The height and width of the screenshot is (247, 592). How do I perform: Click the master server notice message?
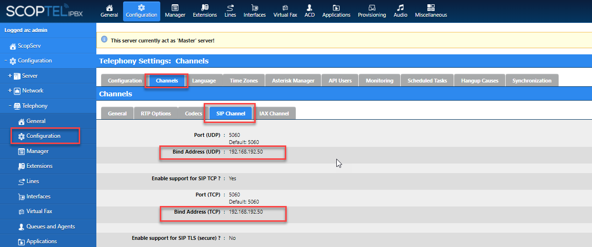(163, 41)
